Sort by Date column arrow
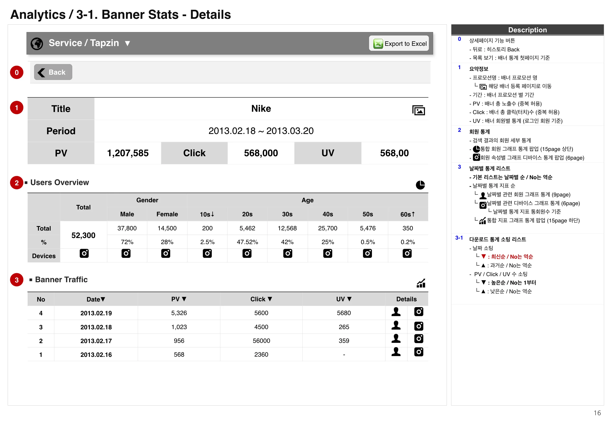 (x=103, y=299)
